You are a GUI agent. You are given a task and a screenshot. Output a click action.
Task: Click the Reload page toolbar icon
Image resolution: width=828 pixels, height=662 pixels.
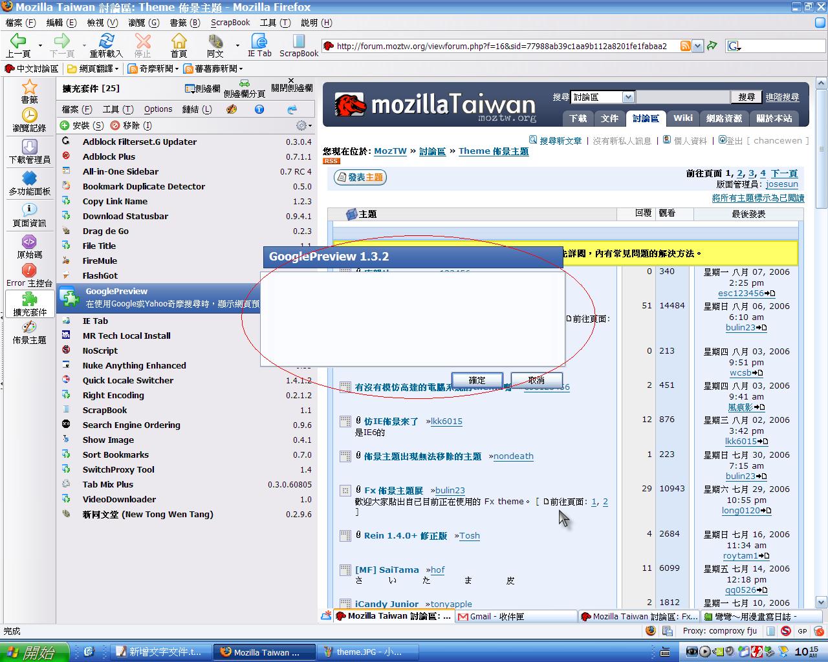106,44
